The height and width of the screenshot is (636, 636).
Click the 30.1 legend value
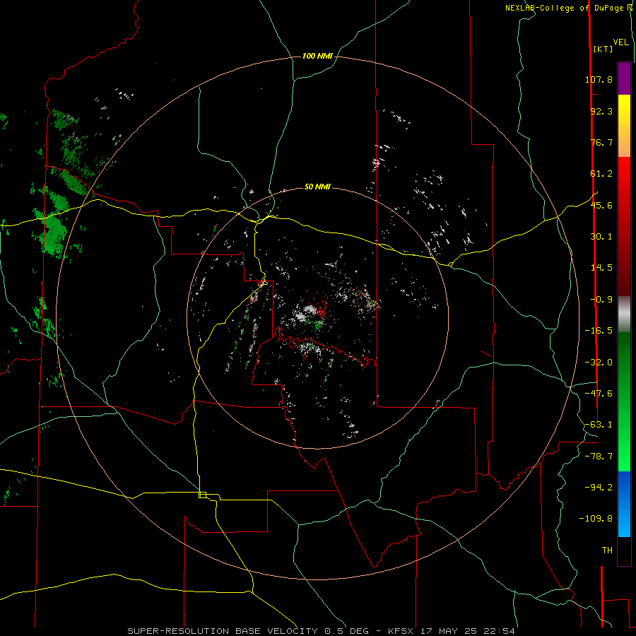[x=601, y=237]
